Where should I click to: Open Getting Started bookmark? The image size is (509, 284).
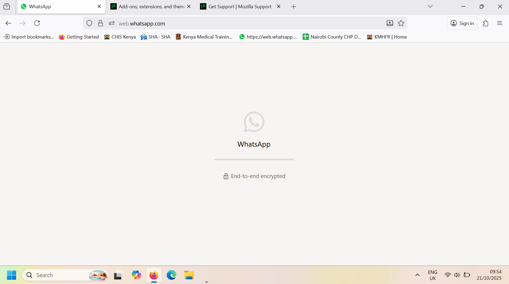[79, 37]
